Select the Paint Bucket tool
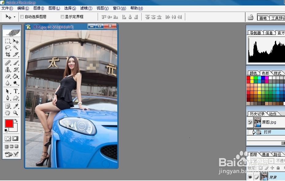 16,76
